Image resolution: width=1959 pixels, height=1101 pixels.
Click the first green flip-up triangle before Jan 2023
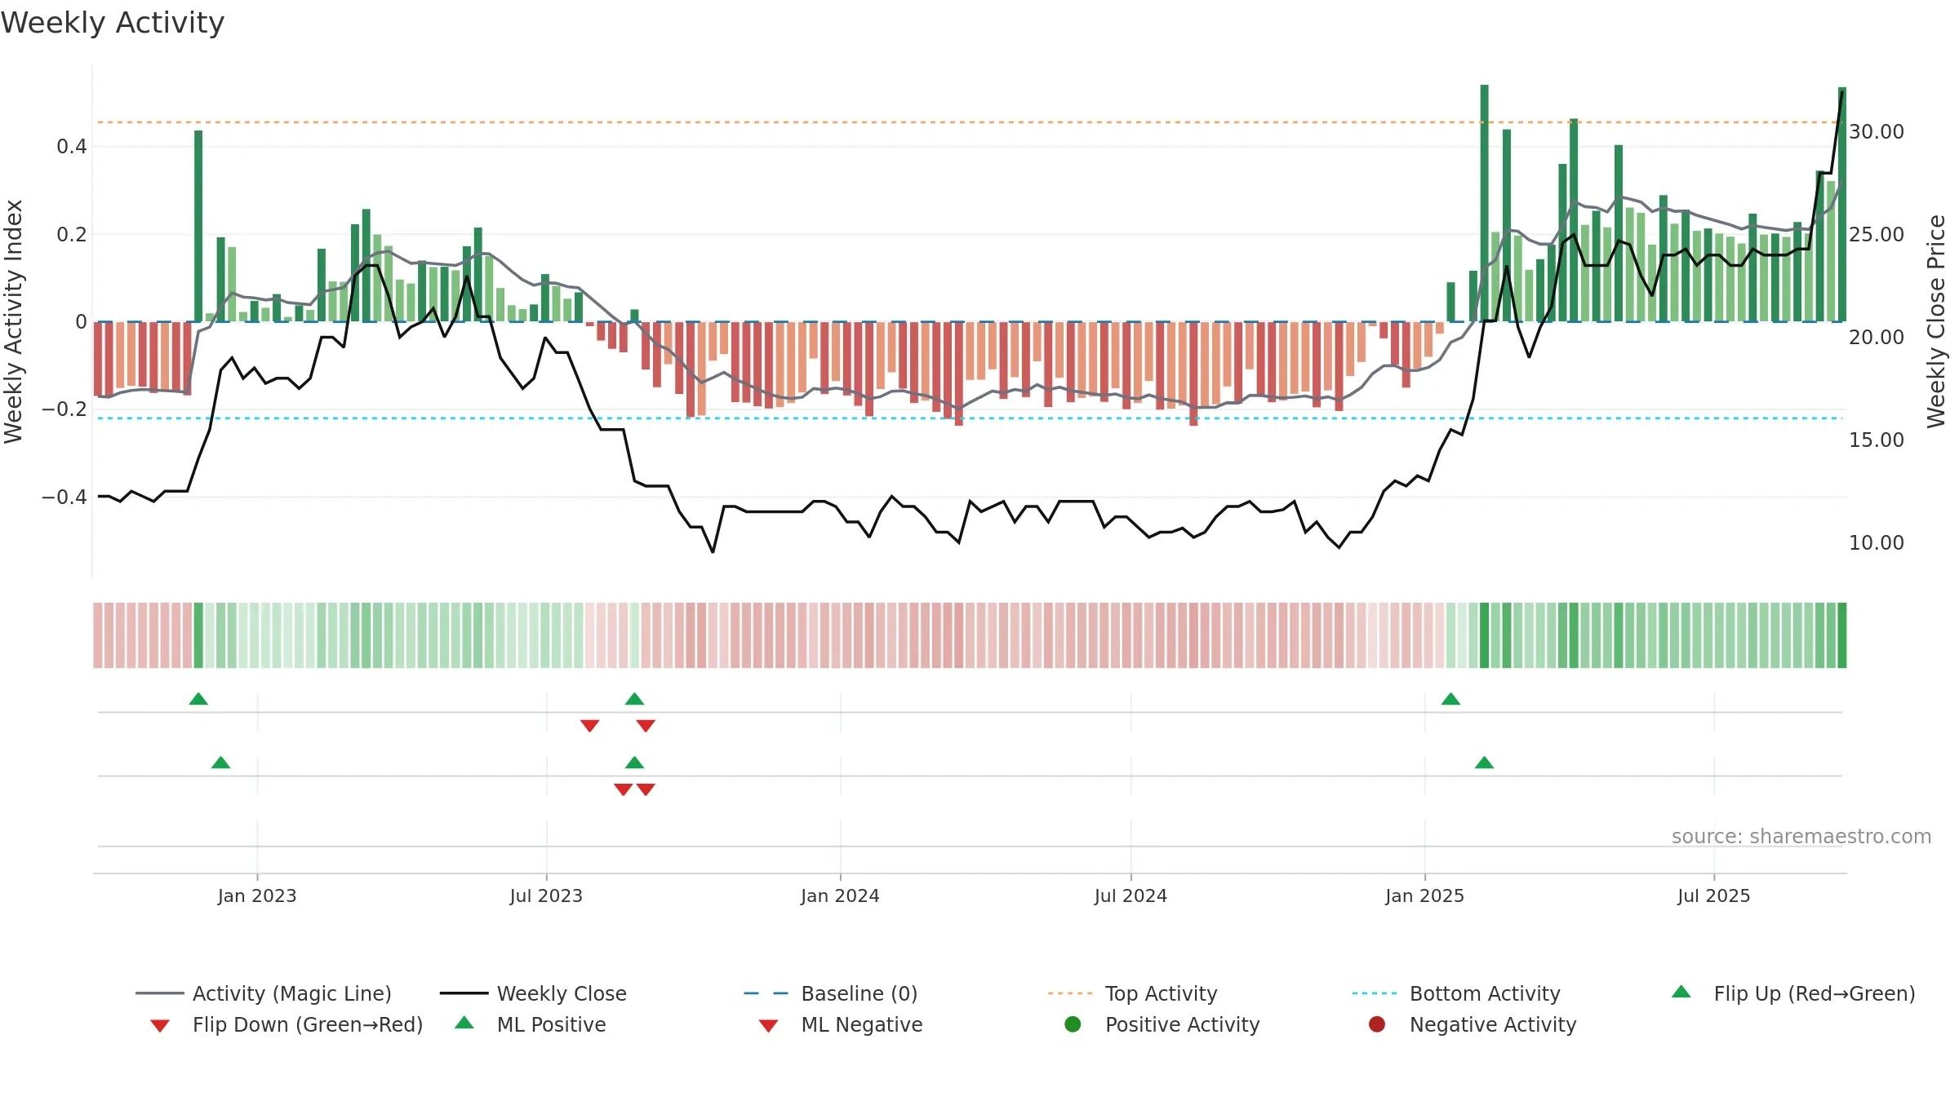[198, 699]
